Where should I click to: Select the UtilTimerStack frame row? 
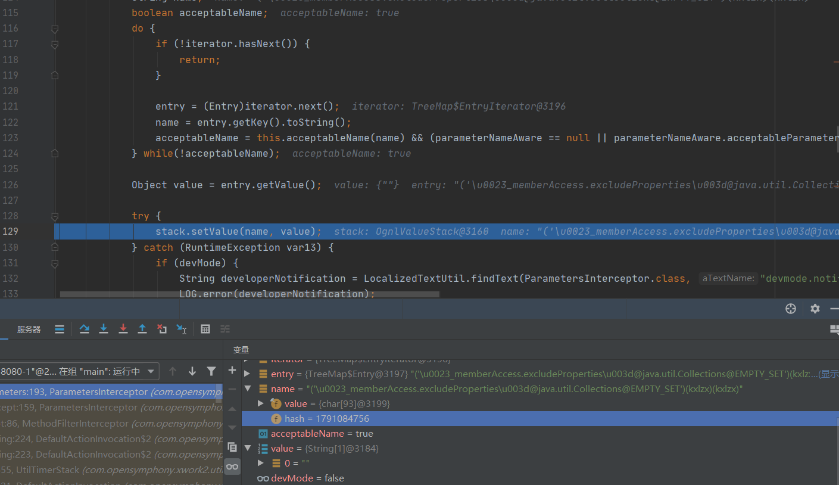pyautogui.click(x=111, y=470)
